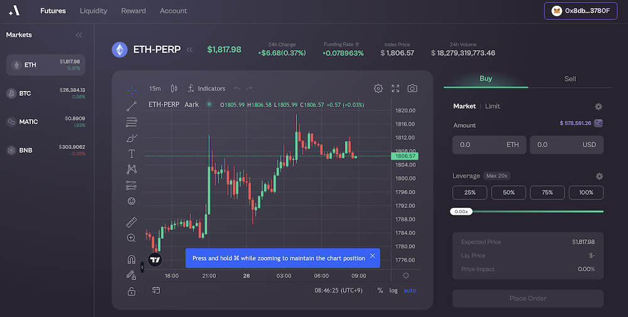Toggle magnet mode for drawings
Screen dimensions: 628x317
coord(131,259)
